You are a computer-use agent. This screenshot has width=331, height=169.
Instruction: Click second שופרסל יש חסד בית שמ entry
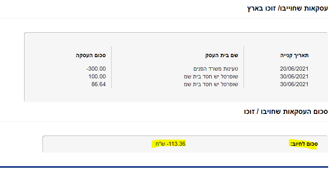tap(211, 84)
